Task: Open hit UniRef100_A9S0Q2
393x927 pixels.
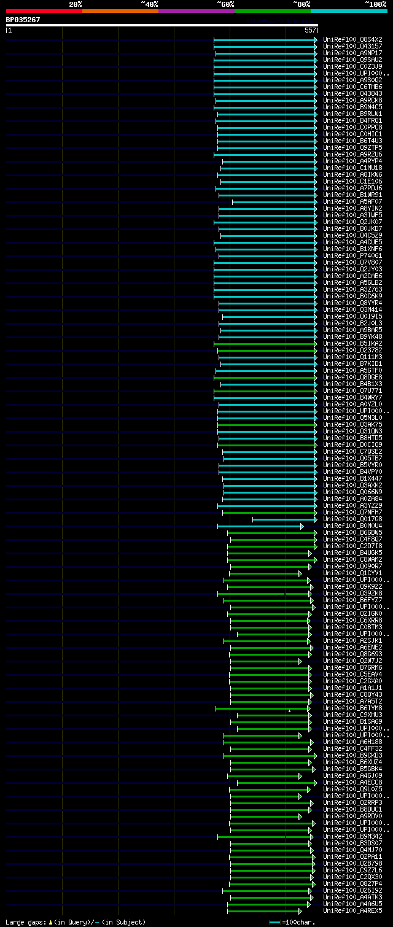Action: point(352,80)
